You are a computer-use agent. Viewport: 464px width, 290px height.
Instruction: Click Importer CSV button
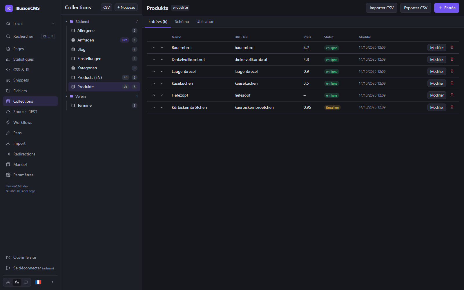[382, 8]
